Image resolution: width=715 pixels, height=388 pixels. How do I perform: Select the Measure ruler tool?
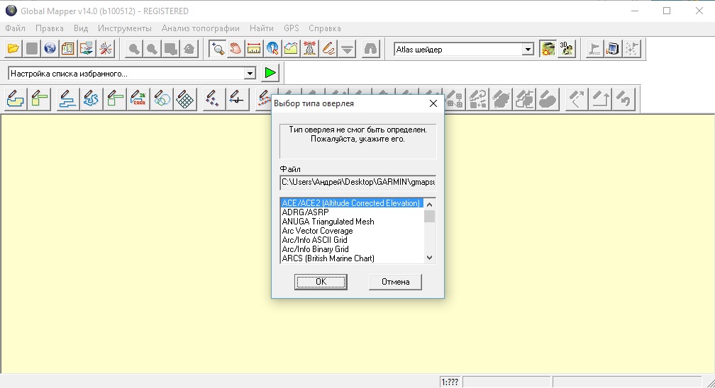point(253,49)
